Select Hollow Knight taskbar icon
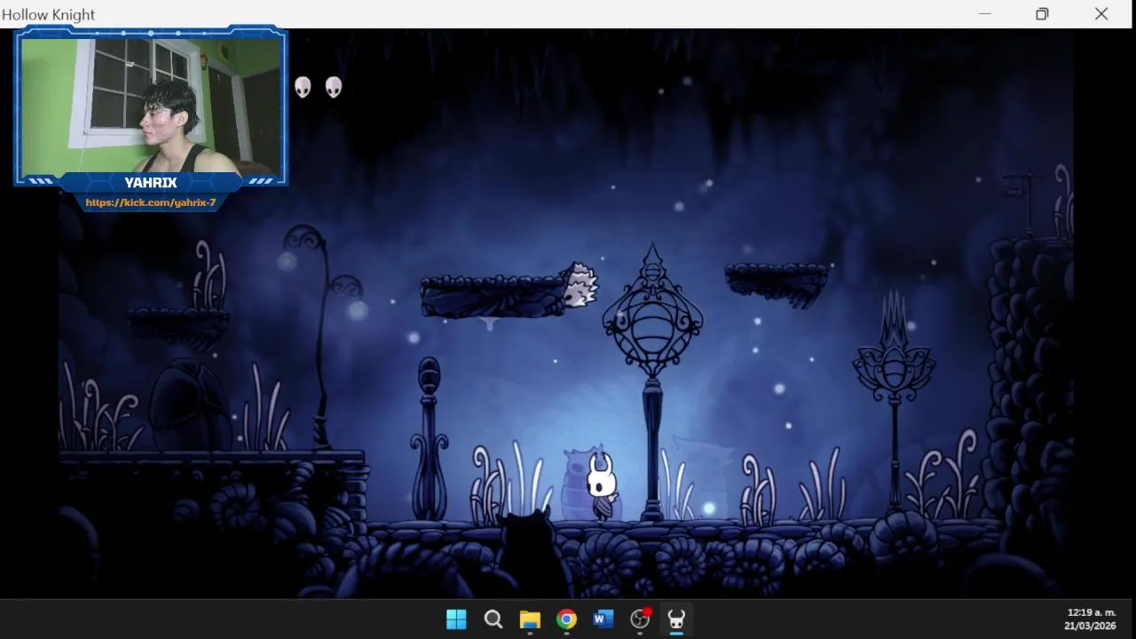The width and height of the screenshot is (1136, 639). 676,619
